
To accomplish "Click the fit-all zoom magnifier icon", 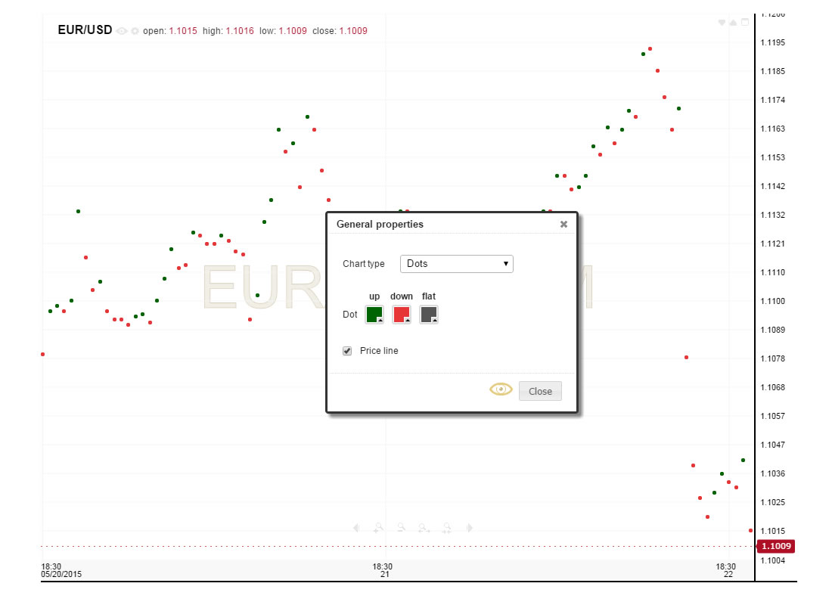I will [447, 528].
